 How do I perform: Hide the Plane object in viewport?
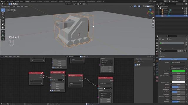tap(184, 12)
